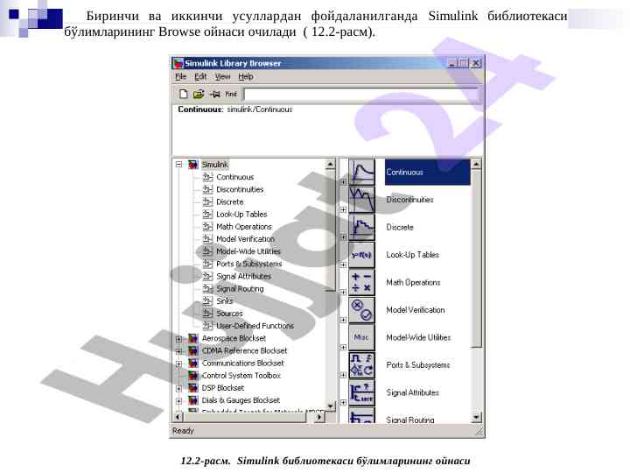Expand the Dials & Gauges Blockset node
This screenshot has width=630, height=473.
178,401
